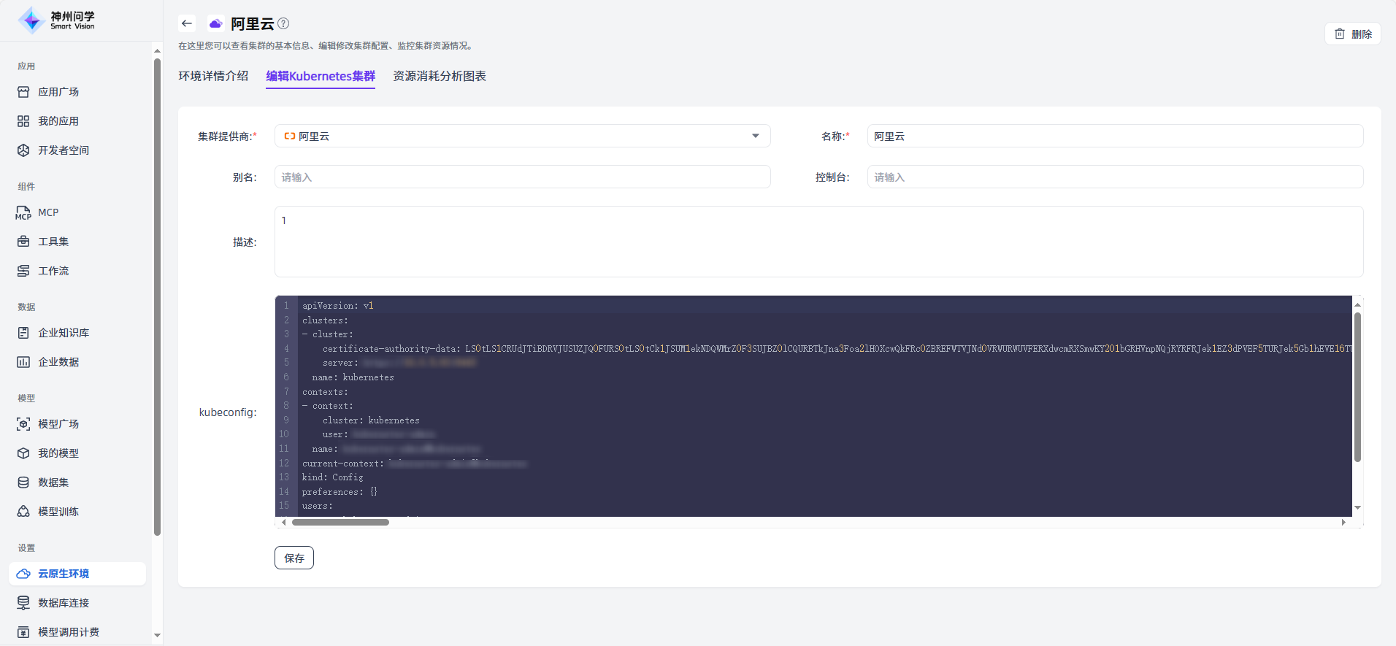Go to 工具集 in sidebar

(x=53, y=242)
